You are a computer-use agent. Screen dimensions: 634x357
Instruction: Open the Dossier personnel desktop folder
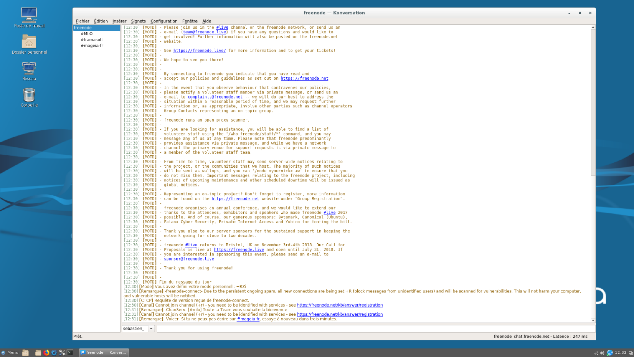click(29, 44)
